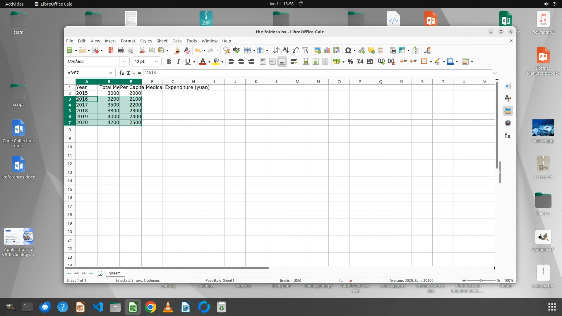This screenshot has height=316, width=562.
Task: Click the Sort Ascending icon
Action: pos(286,50)
